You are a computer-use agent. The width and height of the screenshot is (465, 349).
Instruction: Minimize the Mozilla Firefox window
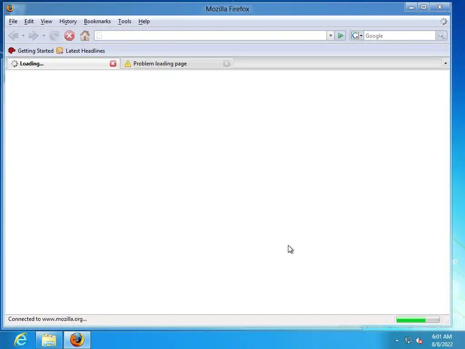click(411, 7)
